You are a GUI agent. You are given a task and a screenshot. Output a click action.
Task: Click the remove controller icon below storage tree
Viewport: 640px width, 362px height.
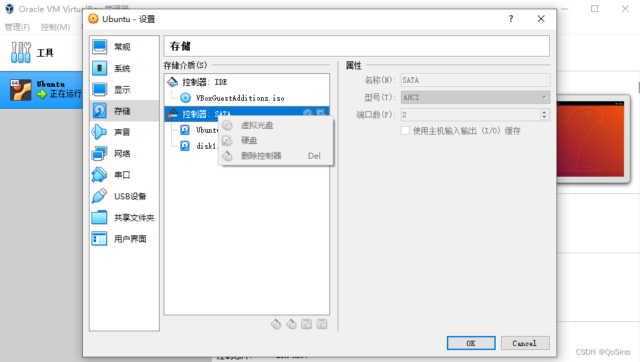coord(291,324)
